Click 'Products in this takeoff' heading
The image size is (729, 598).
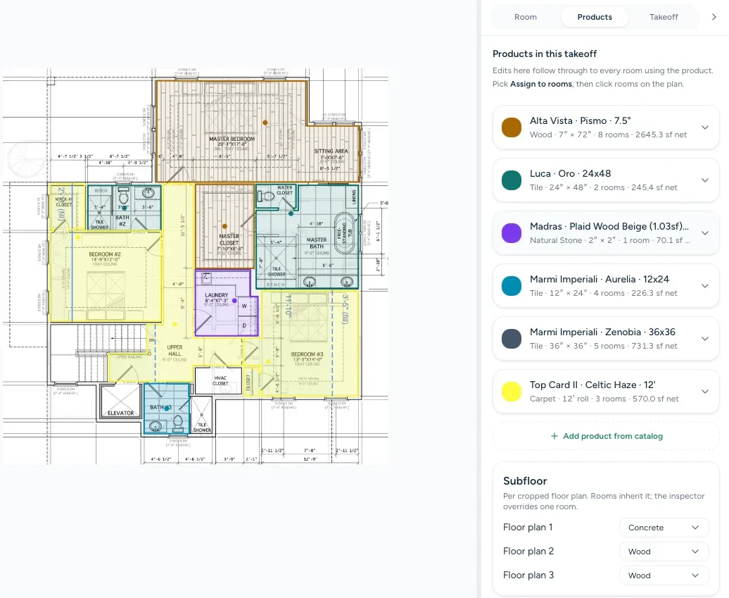click(x=545, y=54)
